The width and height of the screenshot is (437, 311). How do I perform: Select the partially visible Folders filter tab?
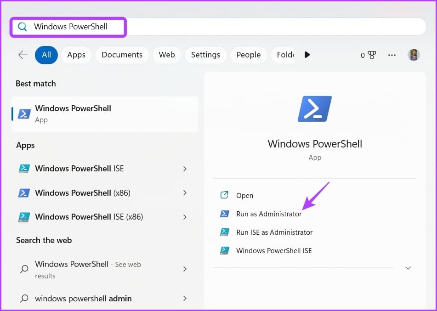click(x=283, y=55)
